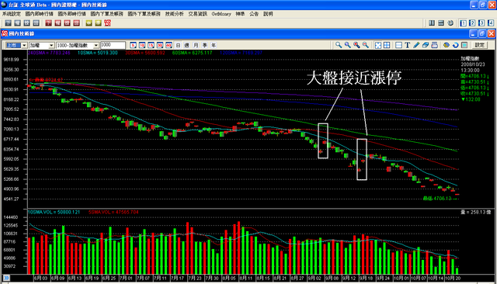
Task: Click the first yellow toolbar icon
Action: 89,23
